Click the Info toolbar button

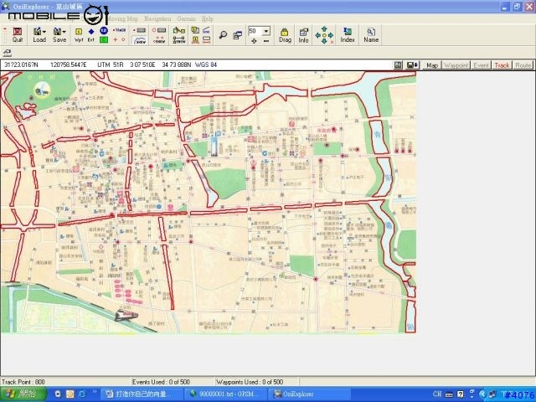tap(303, 35)
